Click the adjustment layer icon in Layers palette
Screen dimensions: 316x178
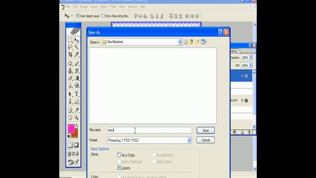point(235,133)
